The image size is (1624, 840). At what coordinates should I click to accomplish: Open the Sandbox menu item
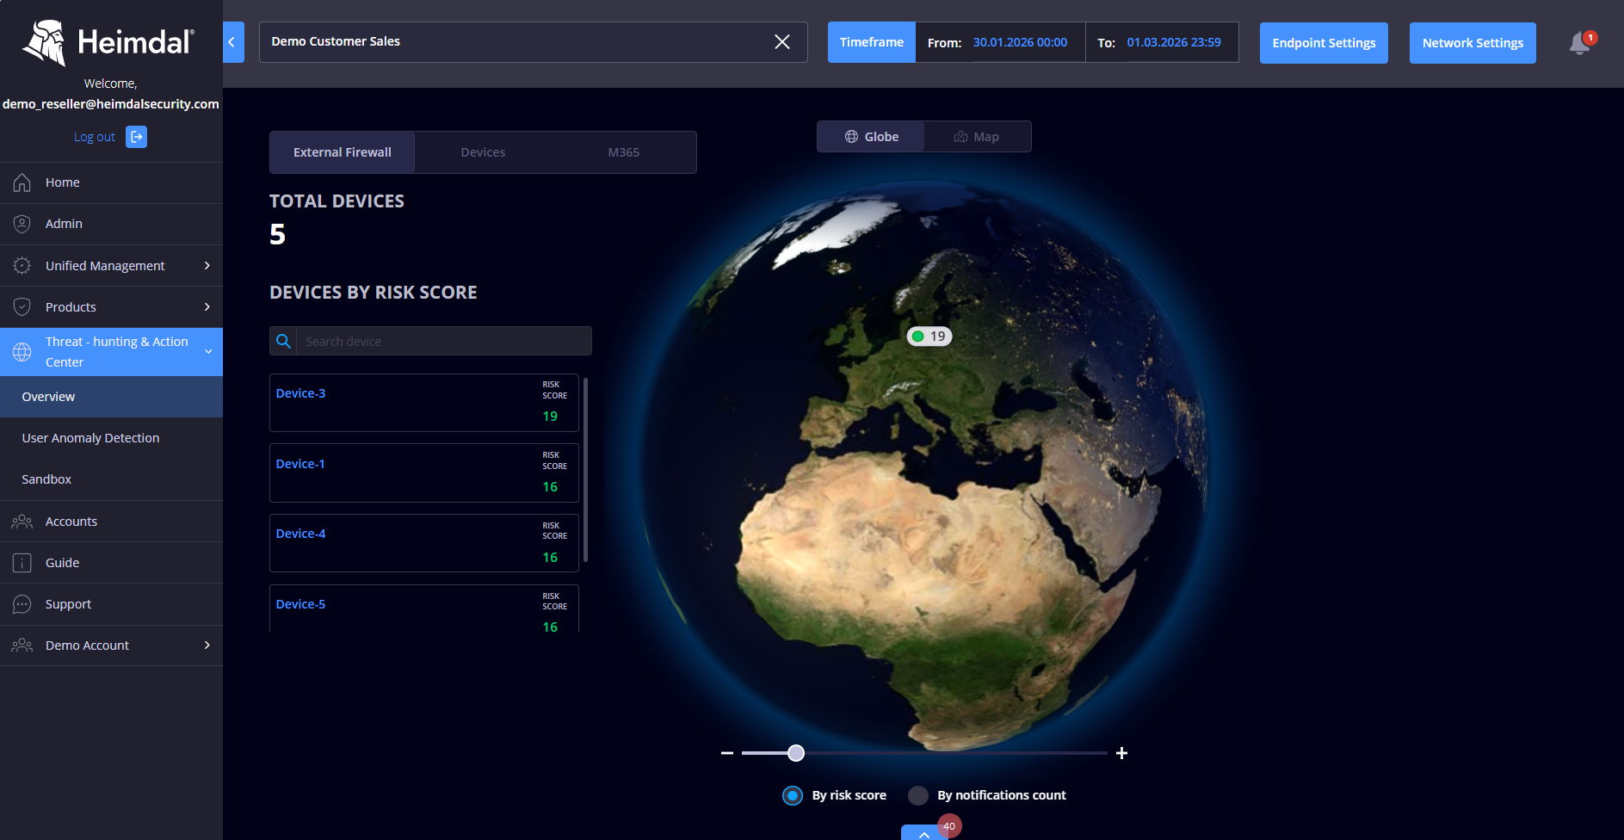pos(111,479)
